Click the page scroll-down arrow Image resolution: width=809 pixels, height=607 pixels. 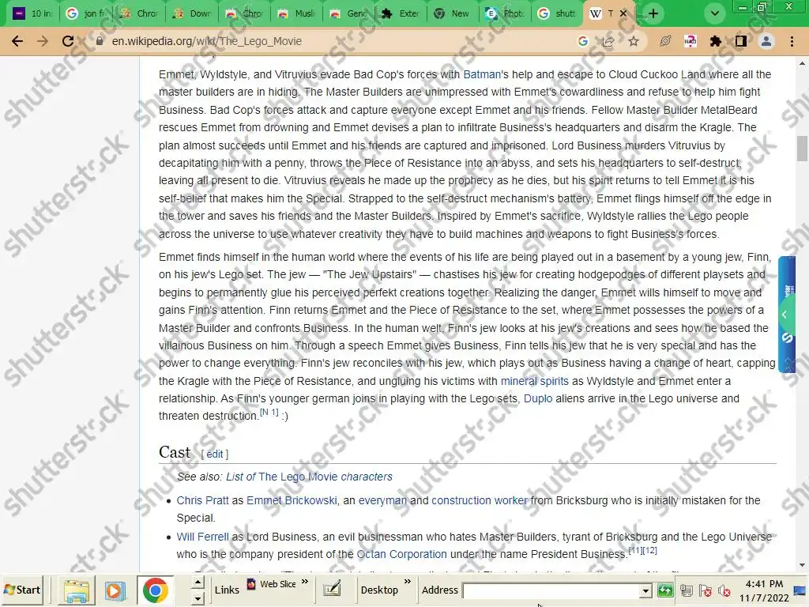(803, 566)
